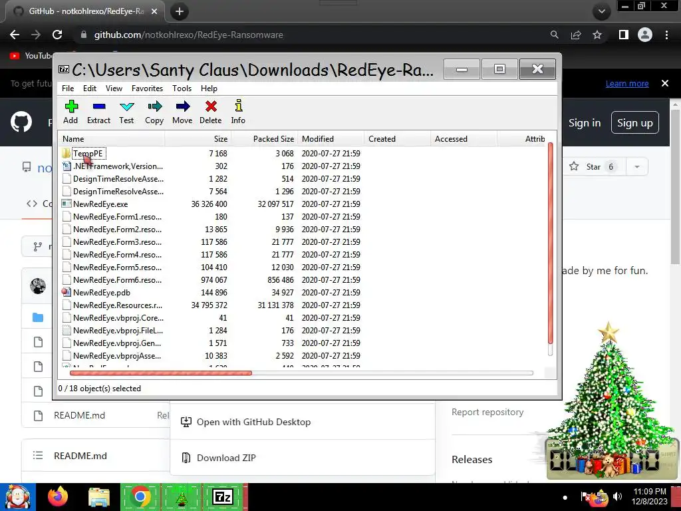Image resolution: width=681 pixels, height=511 pixels.
Task: Click Report repository link
Action: coord(487,412)
